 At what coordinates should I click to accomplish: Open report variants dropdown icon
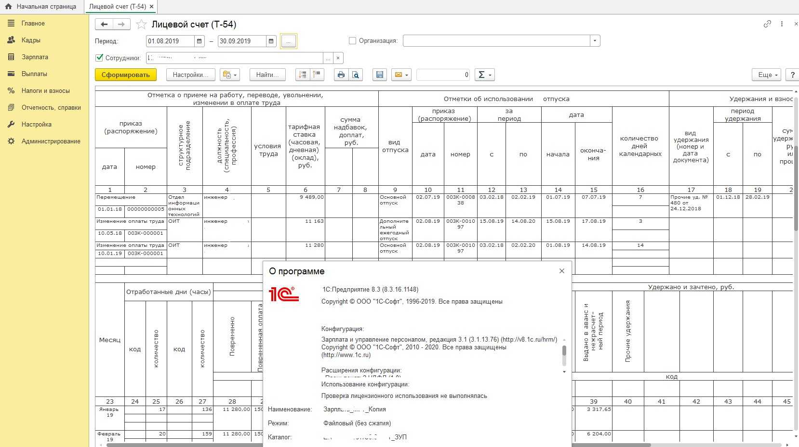pyautogui.click(x=229, y=75)
